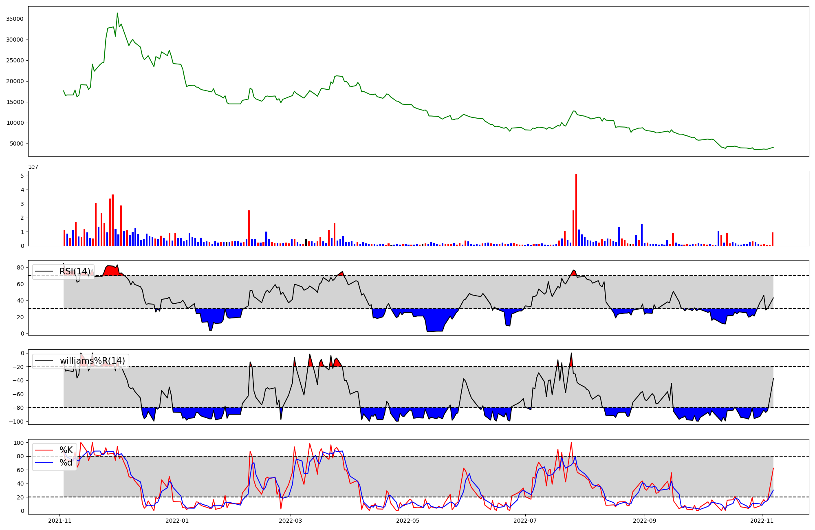Click the red %K legend line swatch
The image size is (815, 530).
pos(44,450)
